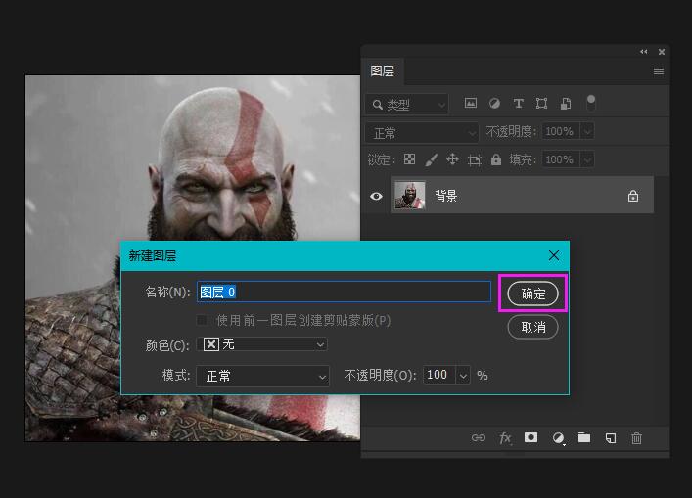
Task: Click the 背景 layer name
Action: [x=446, y=196]
